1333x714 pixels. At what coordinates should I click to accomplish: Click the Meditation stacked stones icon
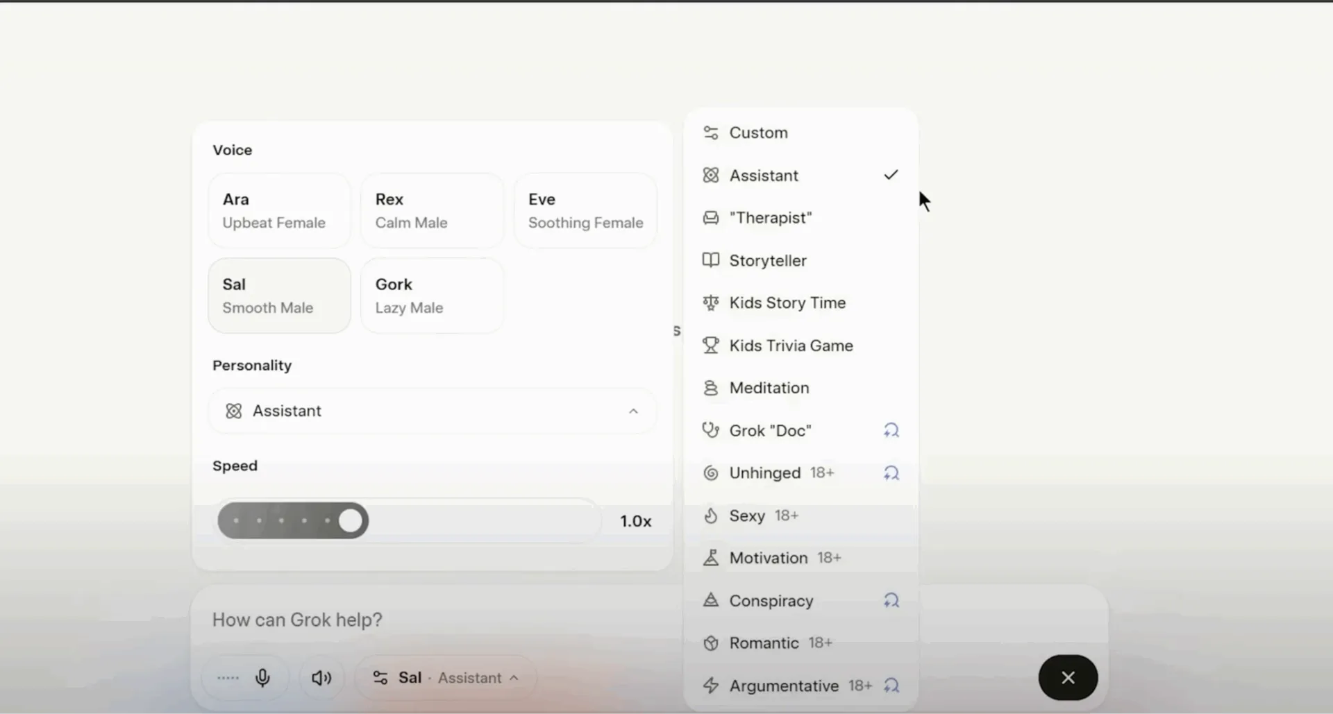710,388
